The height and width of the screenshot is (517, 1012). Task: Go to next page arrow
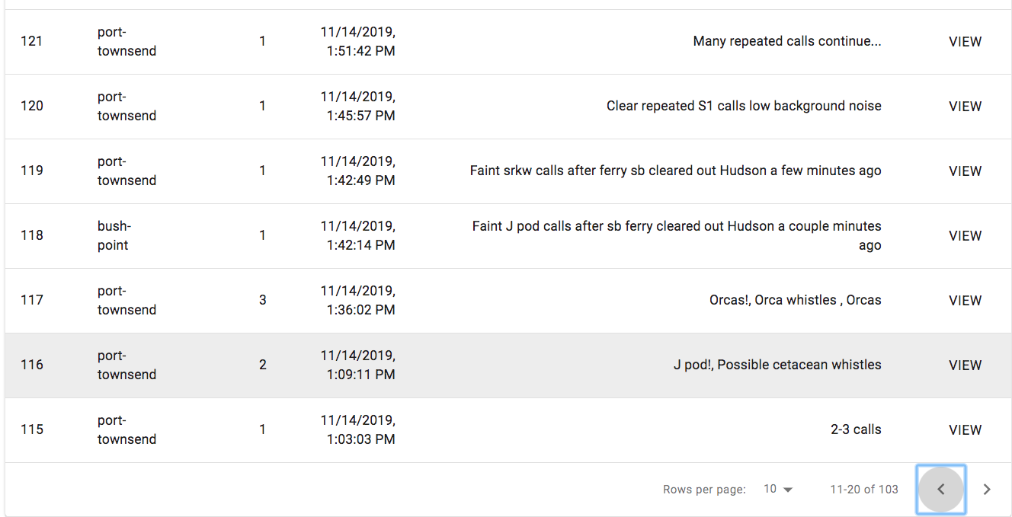point(987,490)
